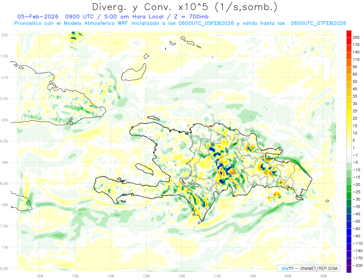Click the words 'Modelo Atmosferico WRF'
The height and width of the screenshot is (280, 363).
click(96, 23)
